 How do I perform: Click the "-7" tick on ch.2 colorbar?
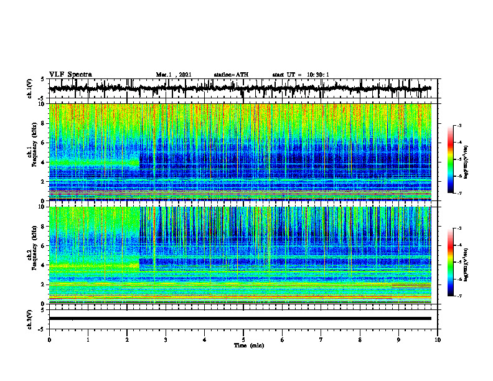[x=459, y=296]
